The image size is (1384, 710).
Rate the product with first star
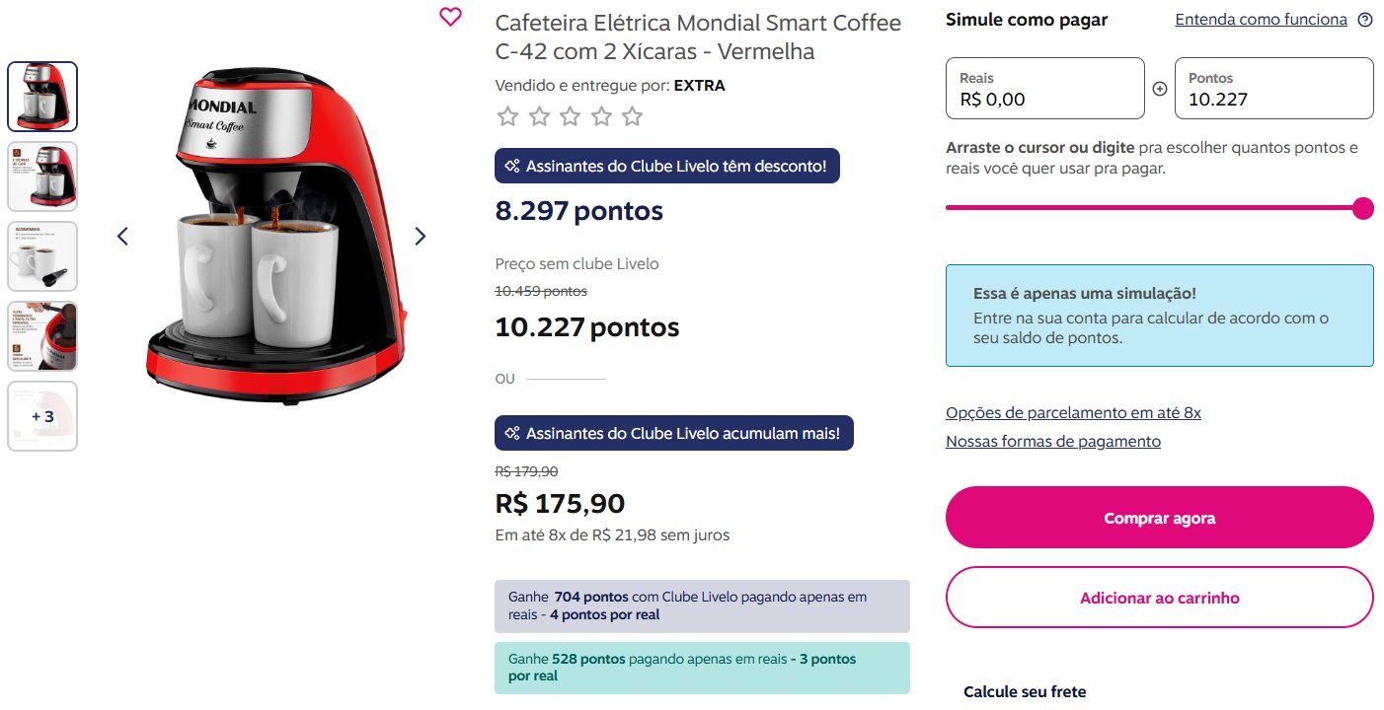507,117
